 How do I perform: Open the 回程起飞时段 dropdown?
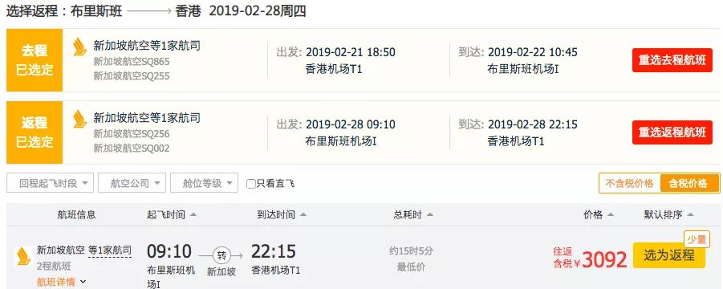click(50, 183)
